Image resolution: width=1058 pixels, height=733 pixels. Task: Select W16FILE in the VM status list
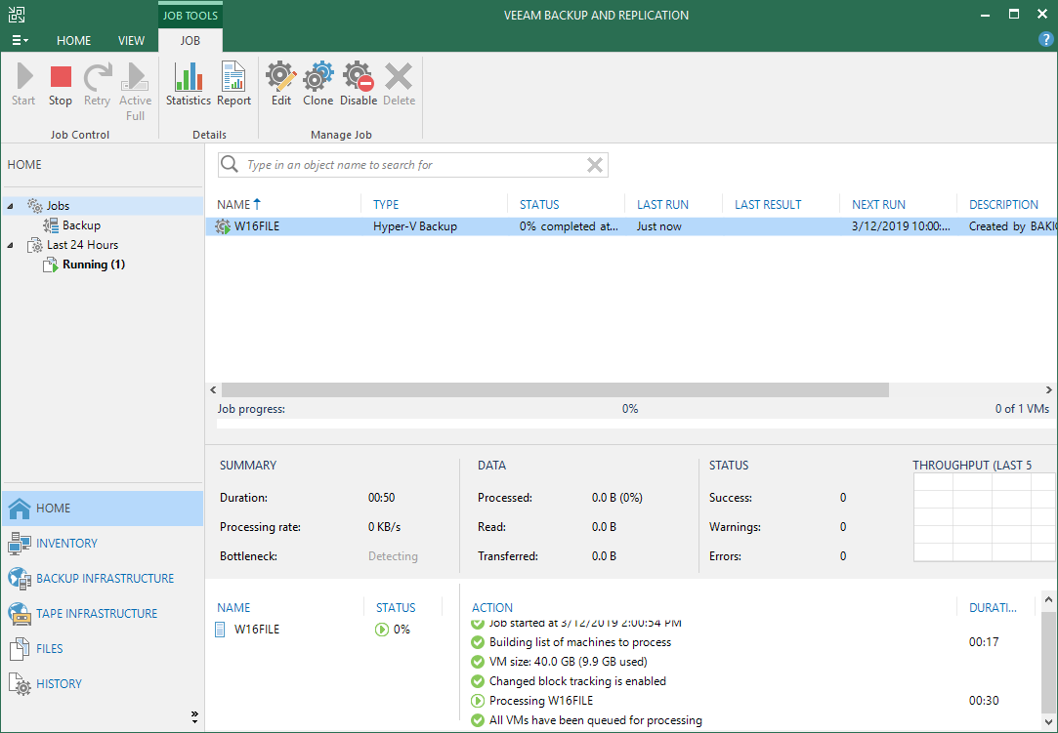click(x=256, y=630)
